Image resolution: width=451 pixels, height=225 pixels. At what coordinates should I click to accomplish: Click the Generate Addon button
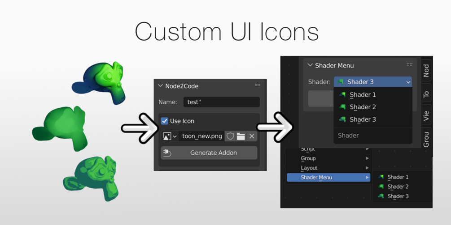209,153
